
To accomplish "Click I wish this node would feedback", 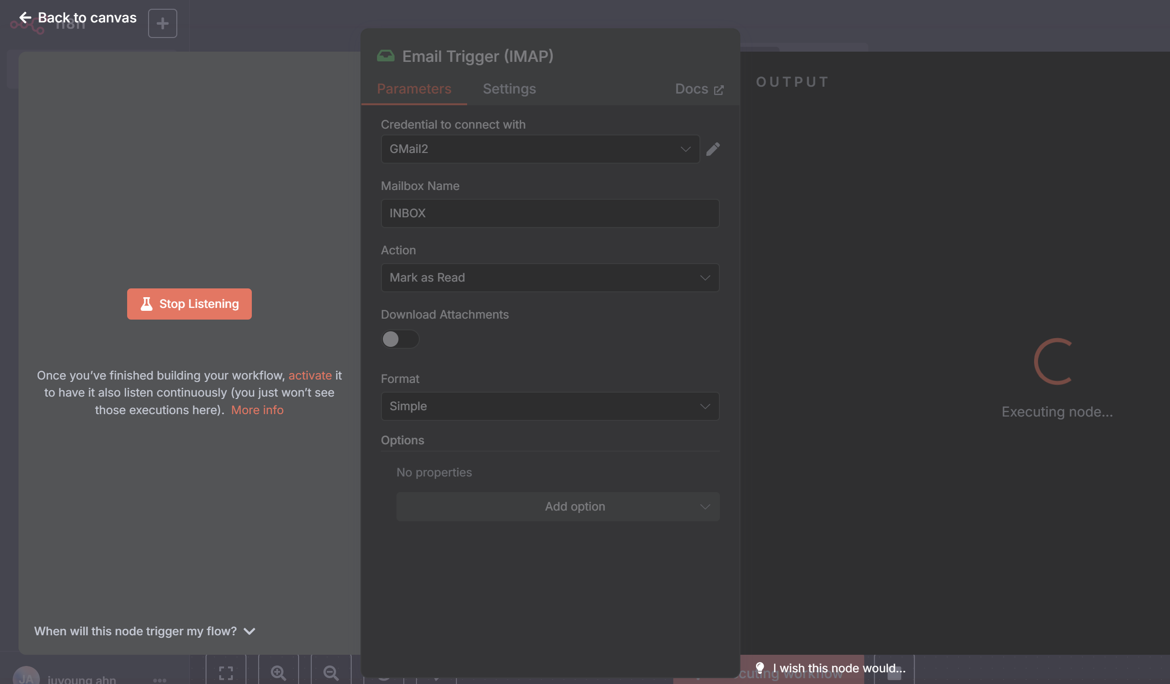I will [831, 668].
